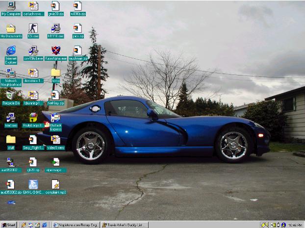Select the Recycle Bin icon

tap(11, 96)
